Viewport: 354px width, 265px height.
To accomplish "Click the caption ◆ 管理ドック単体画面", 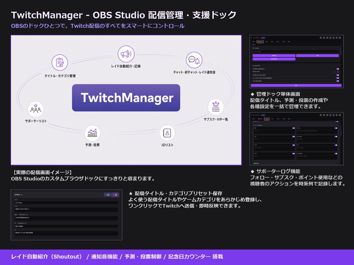I will coord(275,94).
